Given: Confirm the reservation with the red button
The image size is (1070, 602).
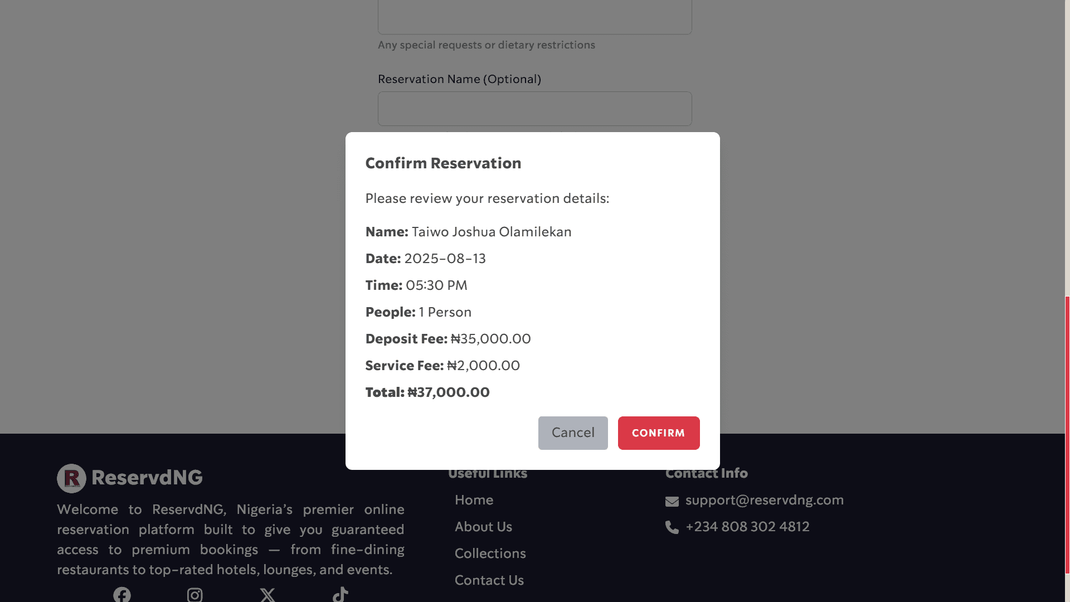Looking at the screenshot, I should point(659,433).
